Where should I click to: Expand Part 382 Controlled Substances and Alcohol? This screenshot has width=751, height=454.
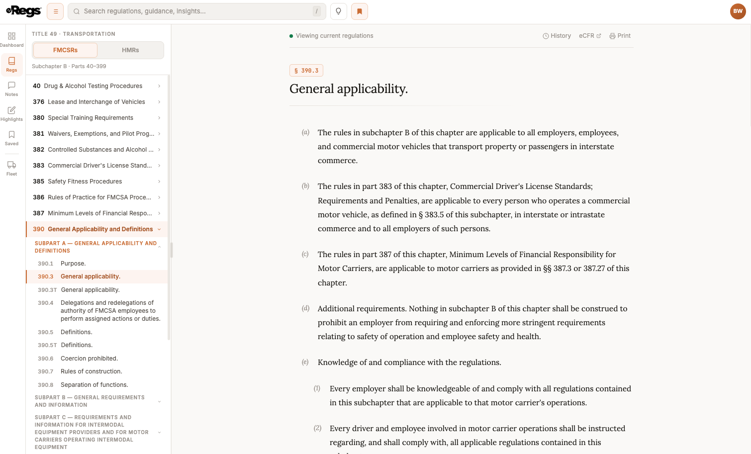96,150
